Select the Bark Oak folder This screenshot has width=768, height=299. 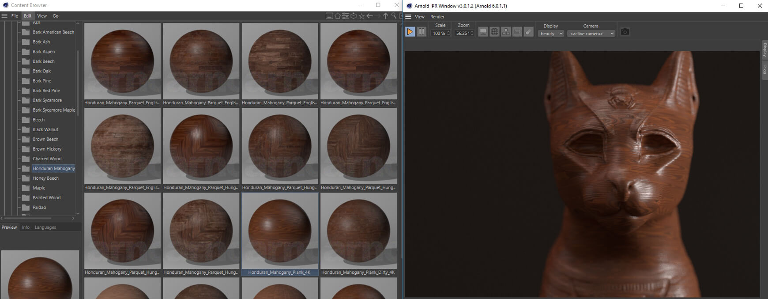[41, 71]
